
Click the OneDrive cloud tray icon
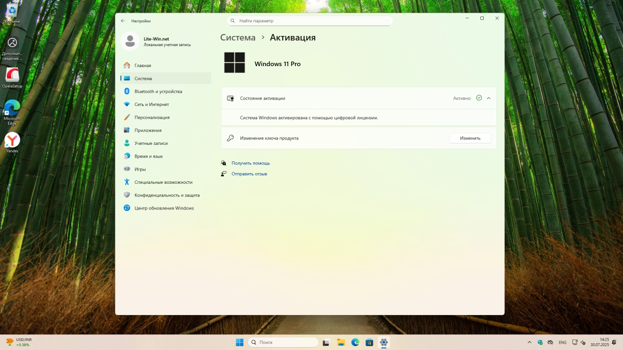click(x=550, y=342)
